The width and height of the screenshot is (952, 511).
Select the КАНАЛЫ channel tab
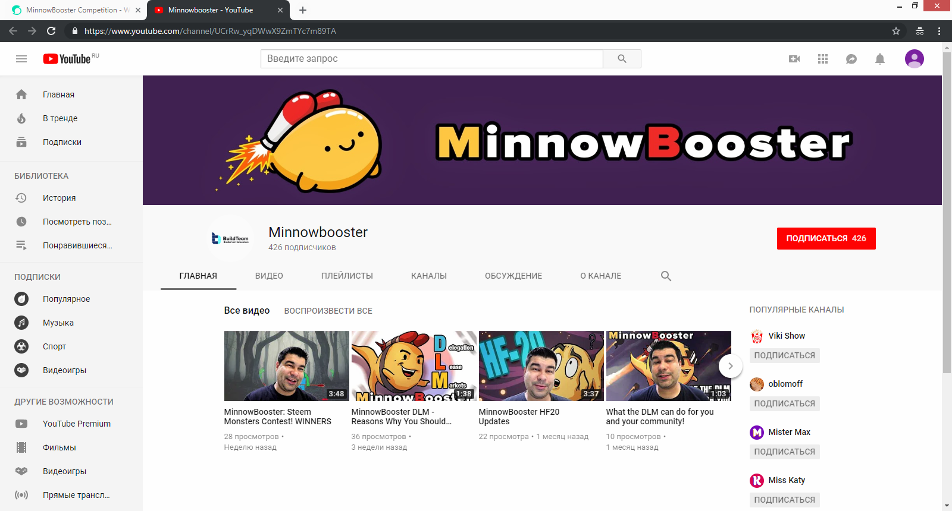coord(429,276)
